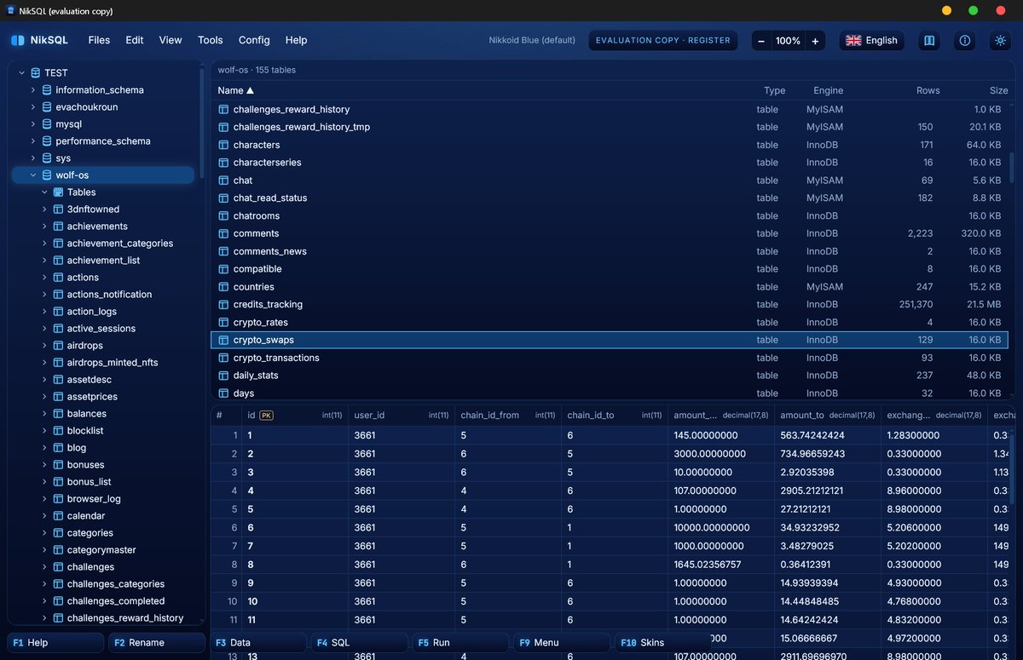1023x660 pixels.
Task: Open the Tools menu
Action: (211, 40)
